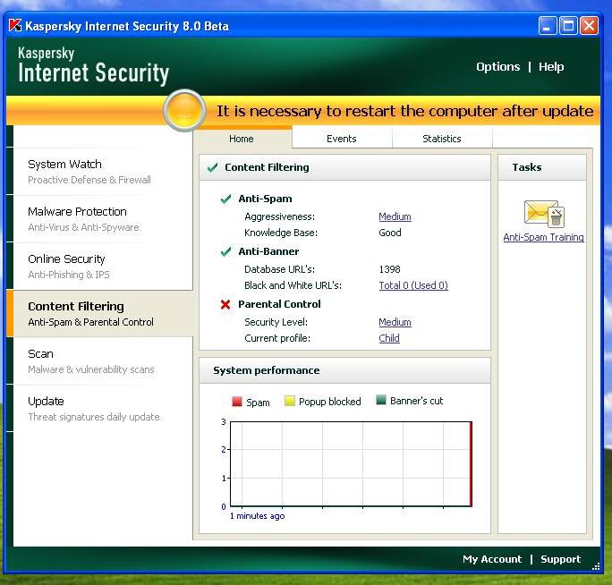Click the green Banner's cut legend swatch
The width and height of the screenshot is (612, 585).
click(x=381, y=400)
